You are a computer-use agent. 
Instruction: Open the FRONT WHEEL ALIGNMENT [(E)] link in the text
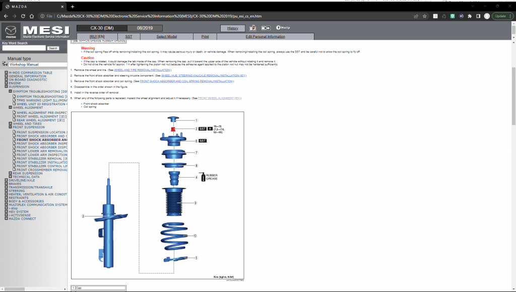tap(219, 98)
